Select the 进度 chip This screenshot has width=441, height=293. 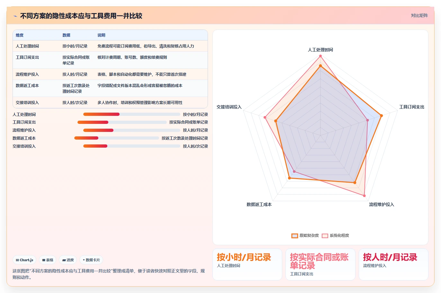point(68,260)
